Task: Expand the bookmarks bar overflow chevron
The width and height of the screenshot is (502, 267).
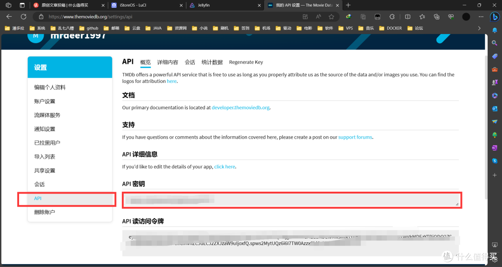Action: (479, 28)
